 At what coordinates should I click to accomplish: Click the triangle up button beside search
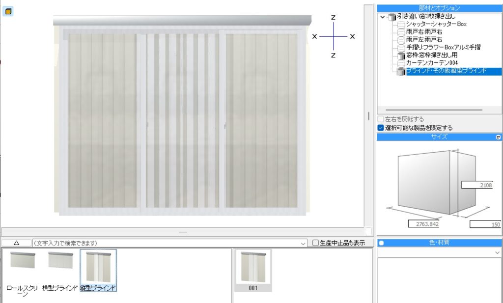pos(16,243)
